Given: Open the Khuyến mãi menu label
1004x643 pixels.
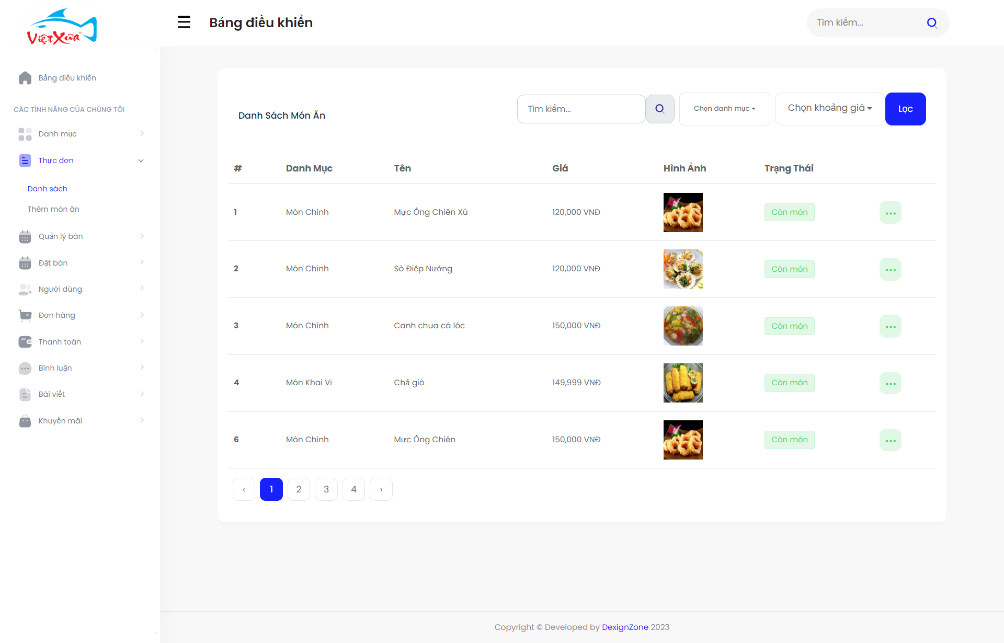Looking at the screenshot, I should pyautogui.click(x=60, y=421).
